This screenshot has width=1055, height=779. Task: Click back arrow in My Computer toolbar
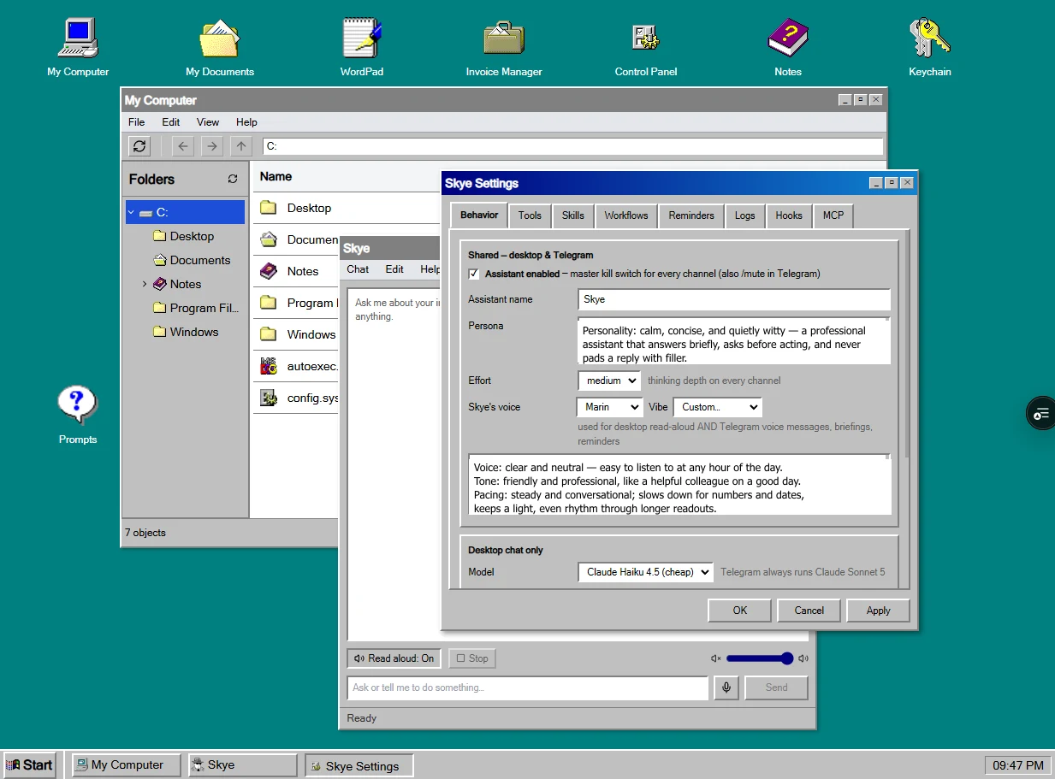pyautogui.click(x=182, y=146)
